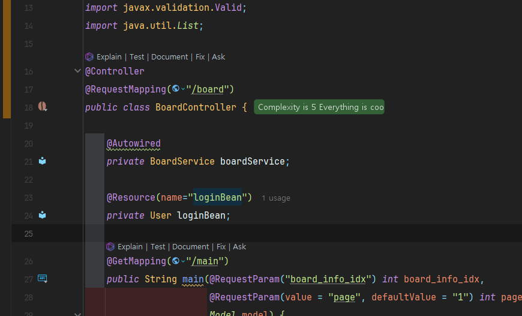Click the "/main" mapping path
Image resolution: width=522 pixels, height=316 pixels.
click(205, 261)
